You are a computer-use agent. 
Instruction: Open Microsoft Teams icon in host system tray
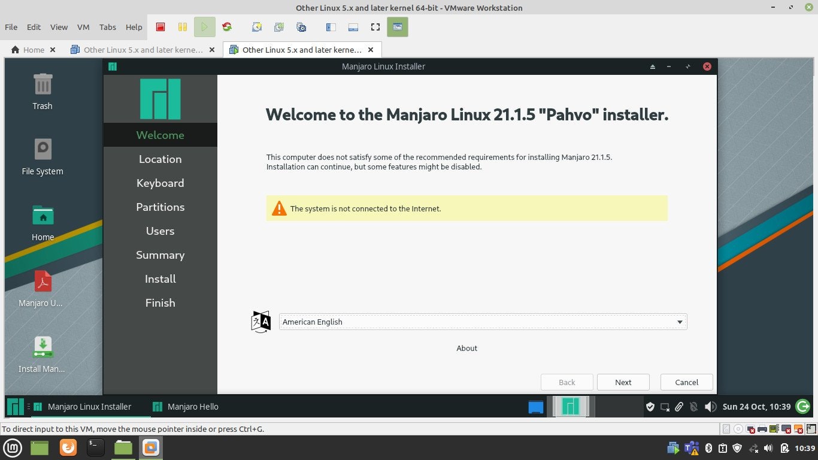pyautogui.click(x=692, y=447)
